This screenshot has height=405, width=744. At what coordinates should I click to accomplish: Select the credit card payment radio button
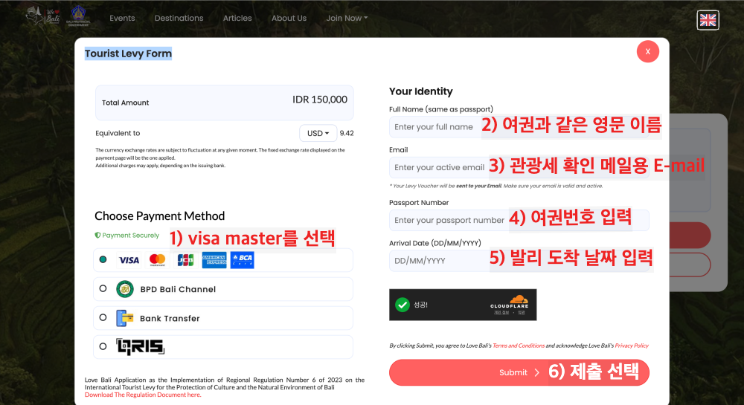coord(103,260)
